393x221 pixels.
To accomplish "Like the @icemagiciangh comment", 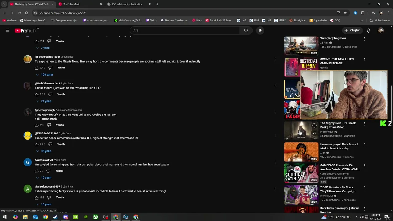I will 37,125.
